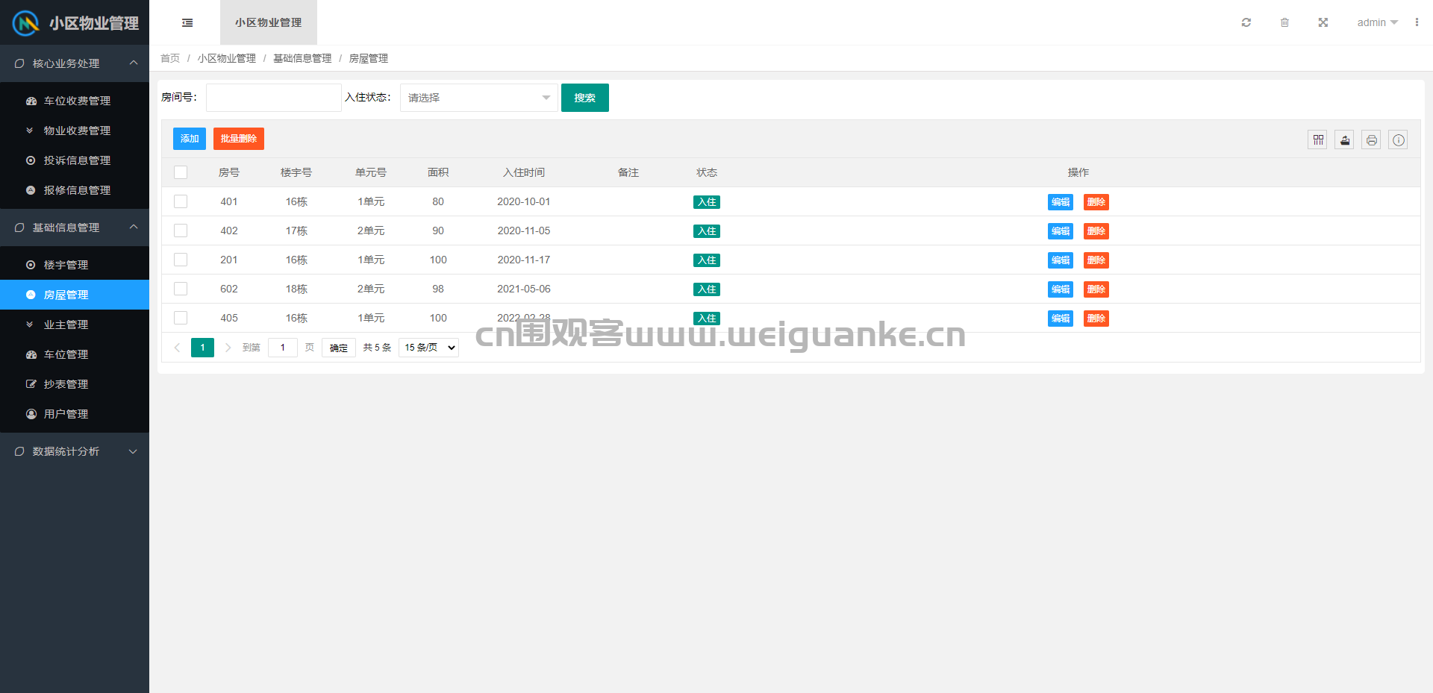Open the column filter grid icon
Image resolution: width=1433 pixels, height=693 pixels.
click(1318, 139)
